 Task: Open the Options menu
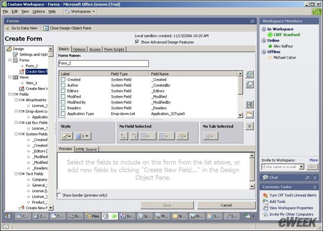[x=38, y=12]
